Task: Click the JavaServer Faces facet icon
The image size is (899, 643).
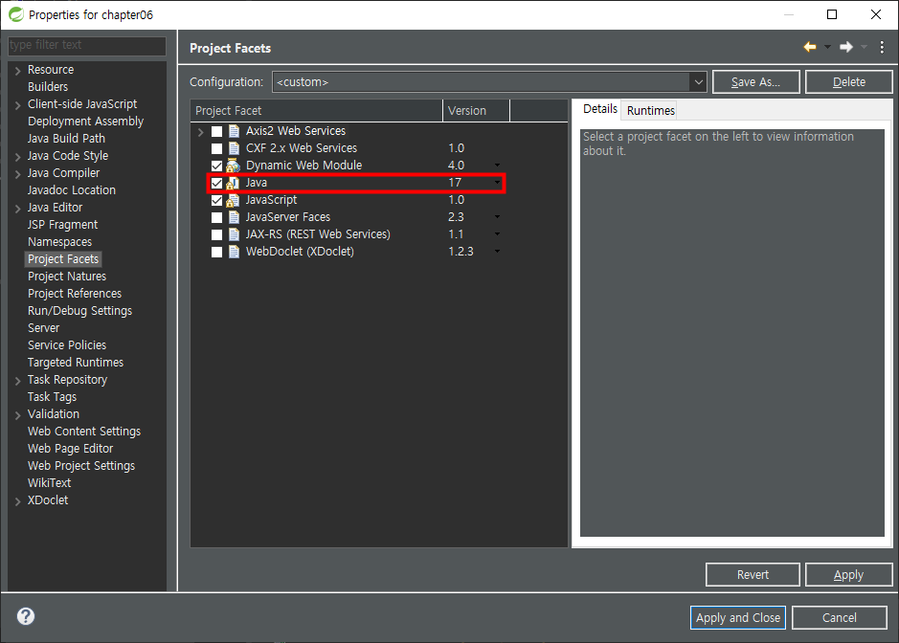Action: point(234,217)
